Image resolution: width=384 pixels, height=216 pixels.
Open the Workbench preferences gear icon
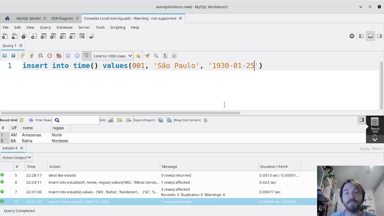point(352,36)
